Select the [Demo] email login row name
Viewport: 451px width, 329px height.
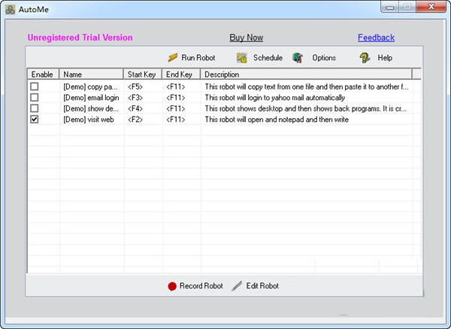click(91, 98)
